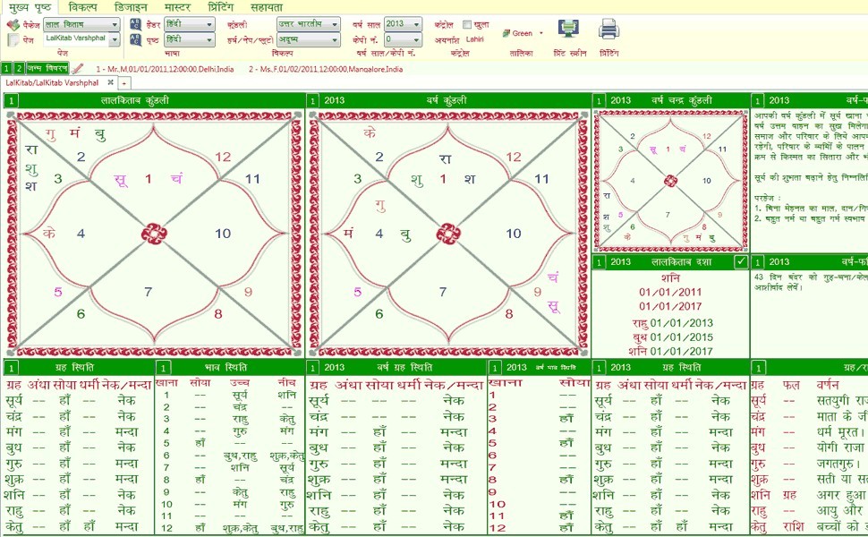Screen dimensions: 868x537
Task: Enable the खुला checkbox
Action: click(466, 24)
